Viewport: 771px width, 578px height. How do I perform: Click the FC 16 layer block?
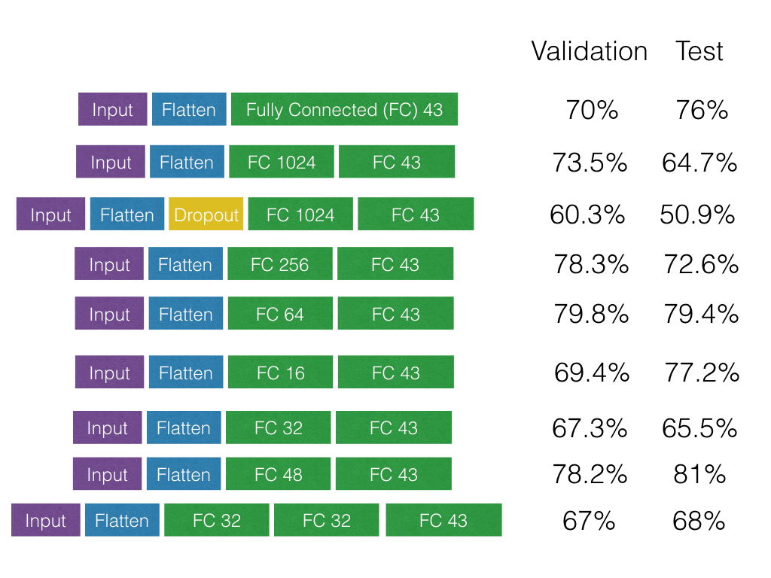[280, 373]
